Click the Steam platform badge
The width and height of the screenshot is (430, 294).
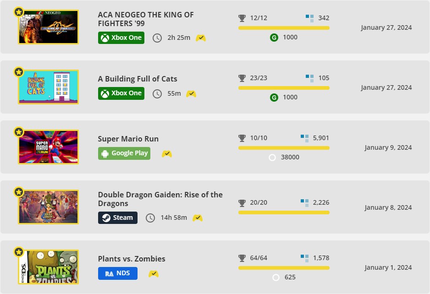coord(118,218)
